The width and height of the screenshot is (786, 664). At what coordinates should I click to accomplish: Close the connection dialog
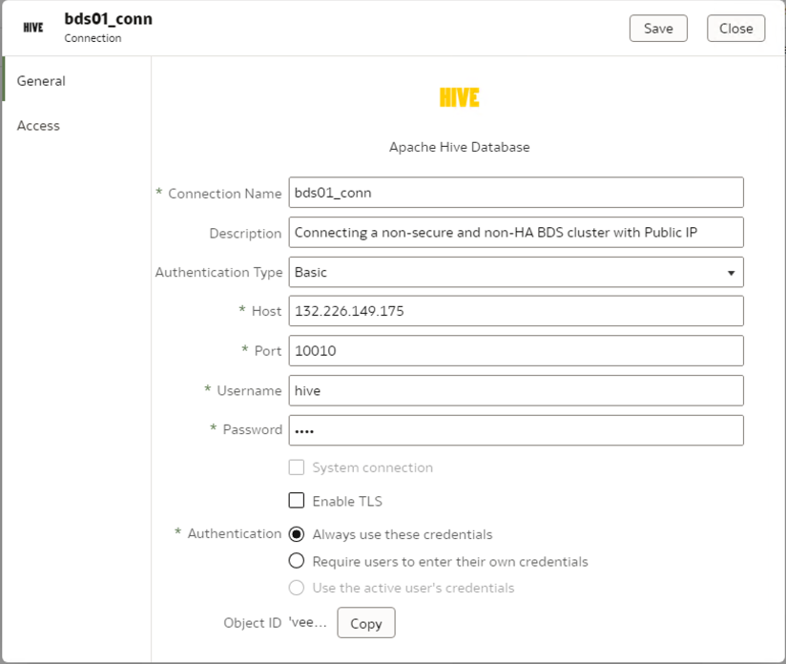[735, 28]
